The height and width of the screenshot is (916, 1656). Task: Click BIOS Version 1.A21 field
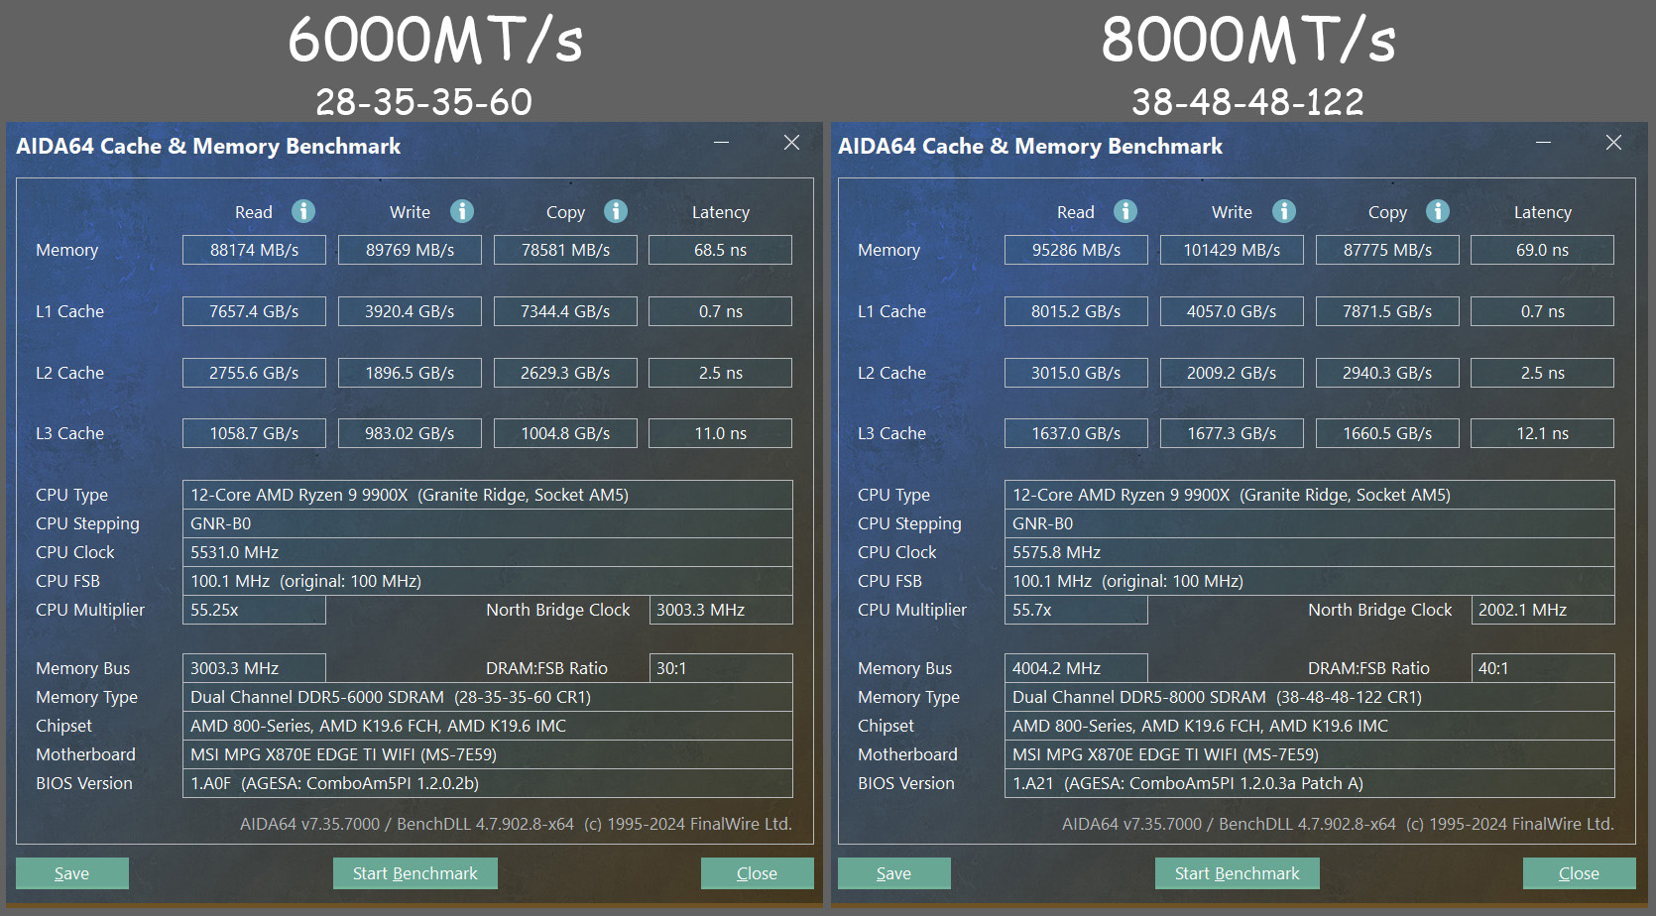(1309, 783)
